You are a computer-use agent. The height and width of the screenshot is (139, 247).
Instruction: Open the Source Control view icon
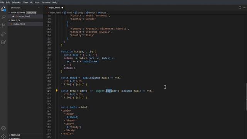click(3, 25)
